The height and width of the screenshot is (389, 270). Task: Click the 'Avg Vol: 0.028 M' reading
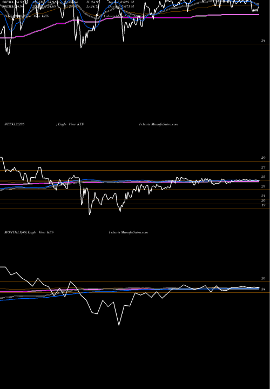point(121,2)
